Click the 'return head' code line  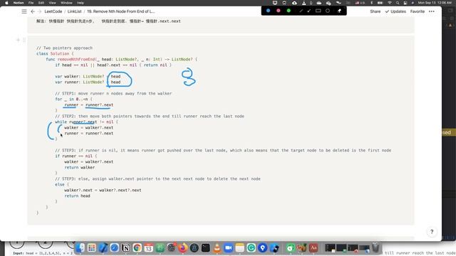[77, 196]
